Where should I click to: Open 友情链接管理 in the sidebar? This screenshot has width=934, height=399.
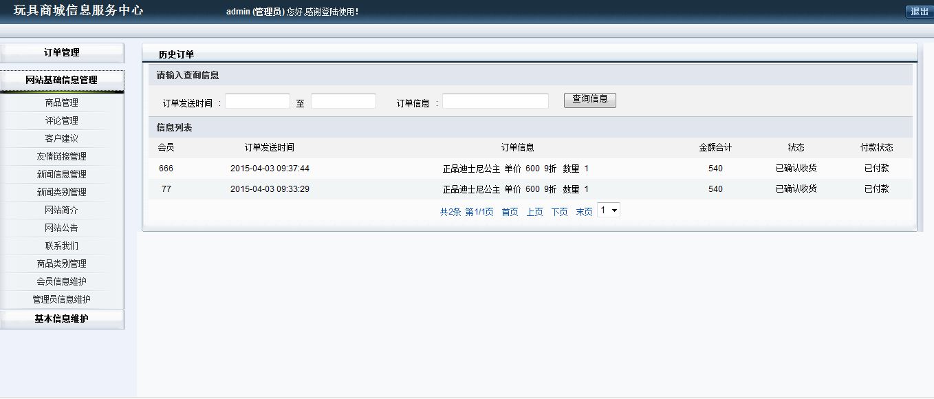pyautogui.click(x=62, y=156)
